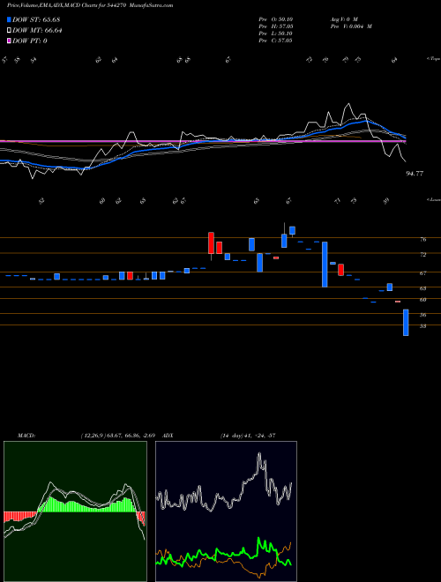441x582 pixels.
Task: Click the 76 price axis label
Action: click(x=422, y=240)
